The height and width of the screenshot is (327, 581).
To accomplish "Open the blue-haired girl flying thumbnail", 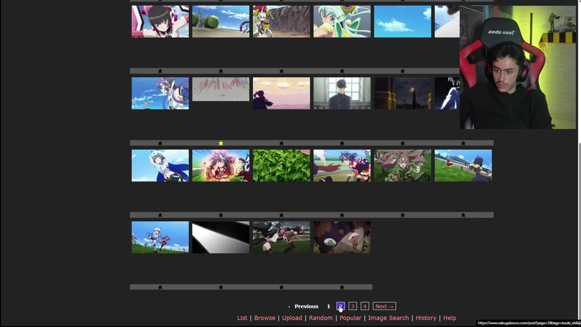I will [x=160, y=93].
